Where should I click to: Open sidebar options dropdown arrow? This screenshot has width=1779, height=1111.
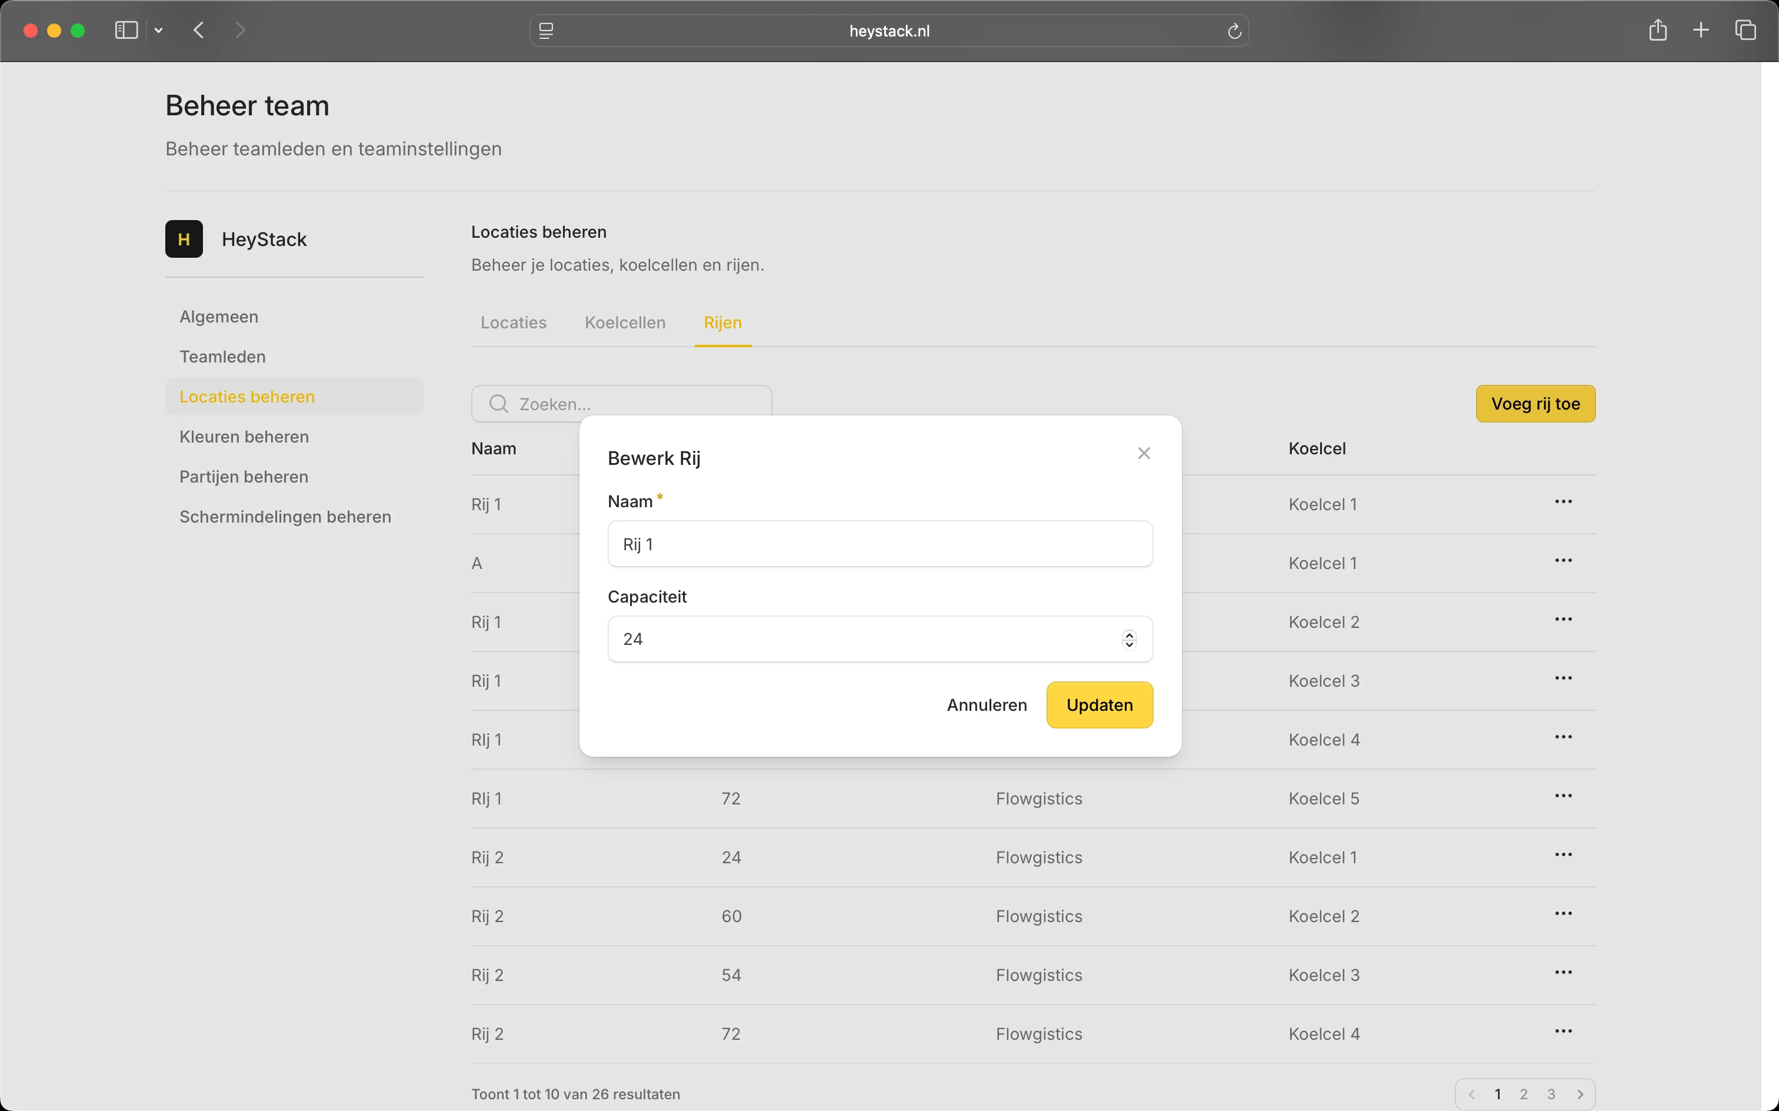point(159,31)
